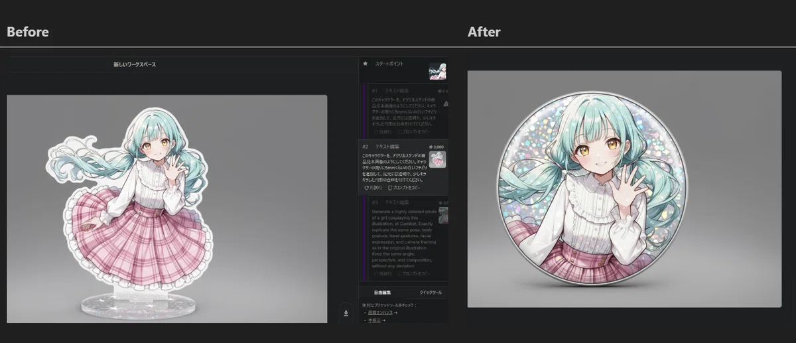Image resolution: width=796 pixels, height=343 pixels.
Task: Open the step #3 result thumbnail
Action: tap(443, 214)
